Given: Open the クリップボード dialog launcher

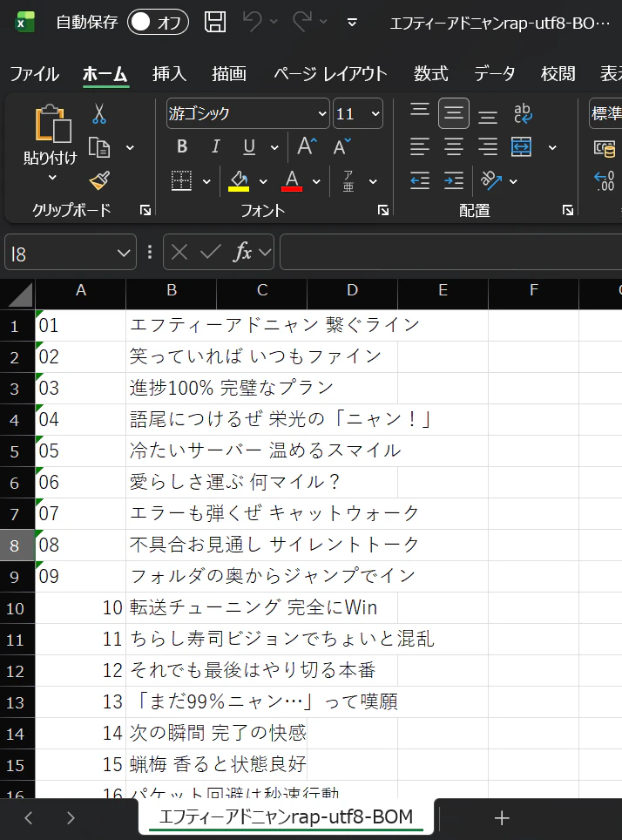Looking at the screenshot, I should [145, 210].
